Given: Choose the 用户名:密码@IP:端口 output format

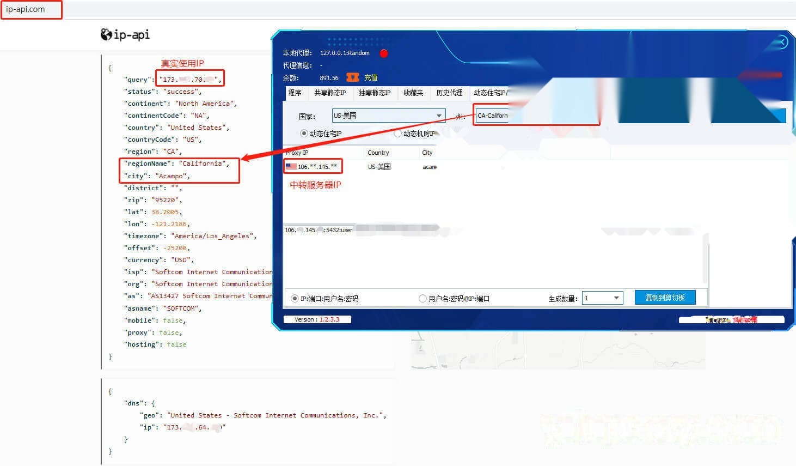Looking at the screenshot, I should point(423,299).
